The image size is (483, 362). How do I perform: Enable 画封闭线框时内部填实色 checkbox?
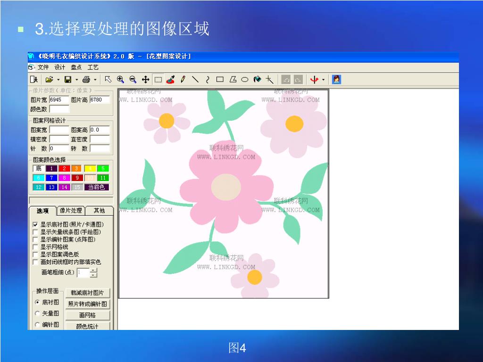35,262
